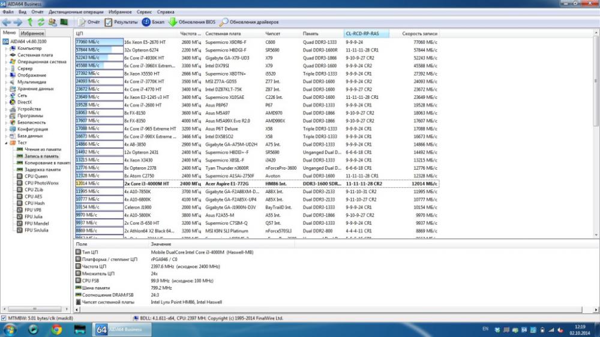The width and height of the screenshot is (600, 337).
Task: Open the Отчёт report toolbar button
Action: pos(89,22)
